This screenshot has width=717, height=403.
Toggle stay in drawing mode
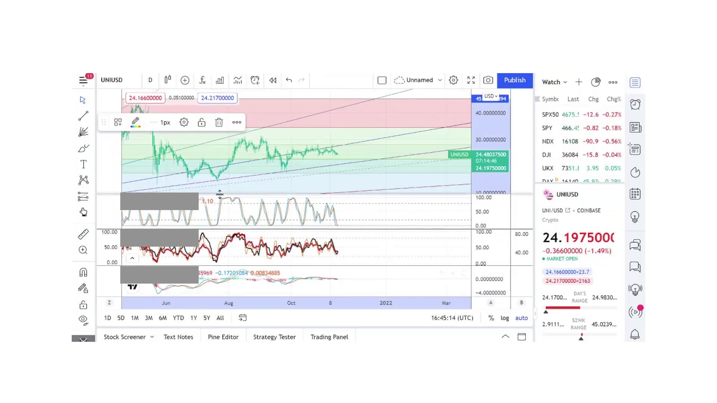83,288
